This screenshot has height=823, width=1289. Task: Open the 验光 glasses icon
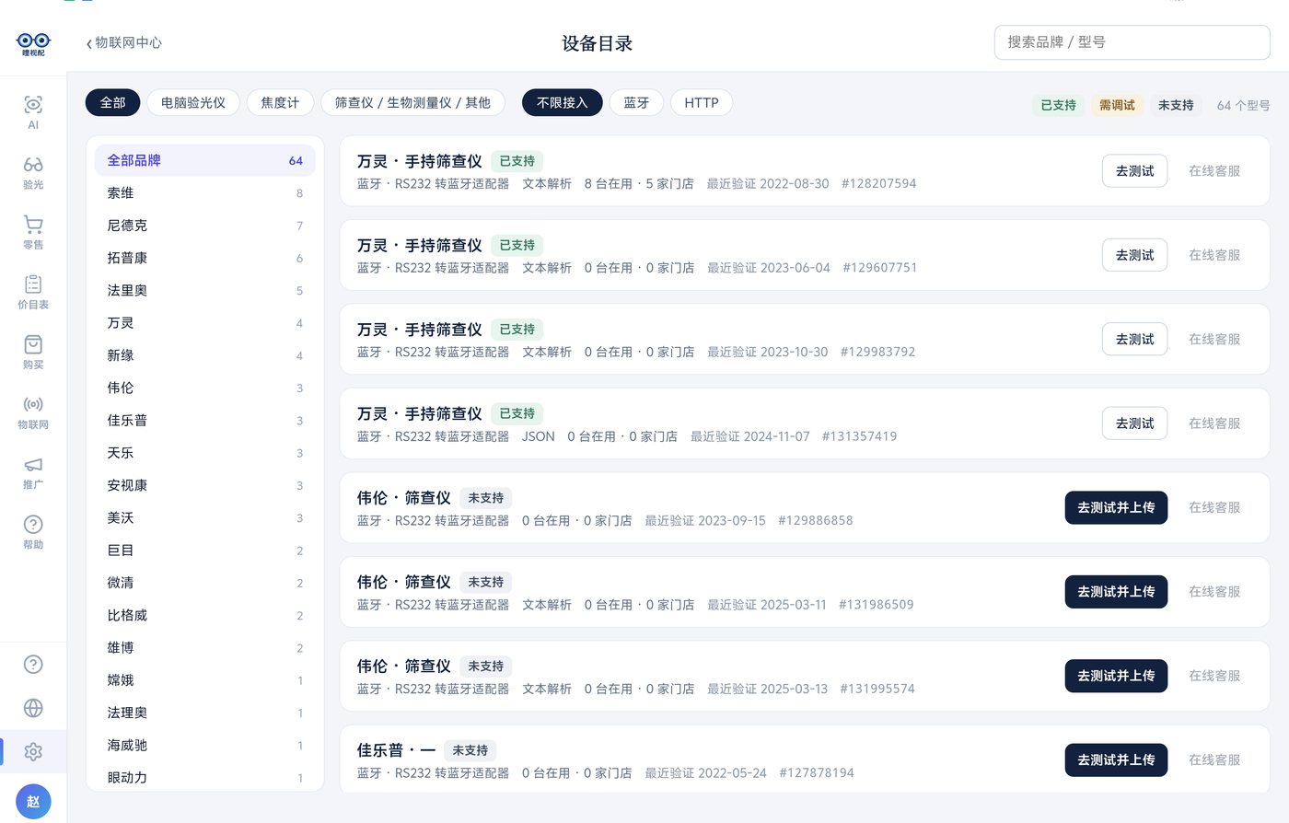[x=33, y=172]
